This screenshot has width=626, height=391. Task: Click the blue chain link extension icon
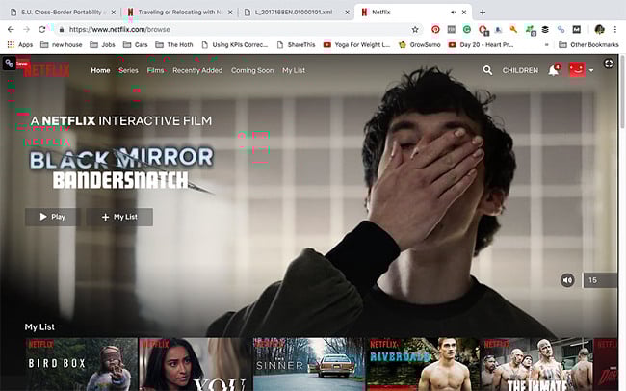pyautogui.click(x=561, y=29)
